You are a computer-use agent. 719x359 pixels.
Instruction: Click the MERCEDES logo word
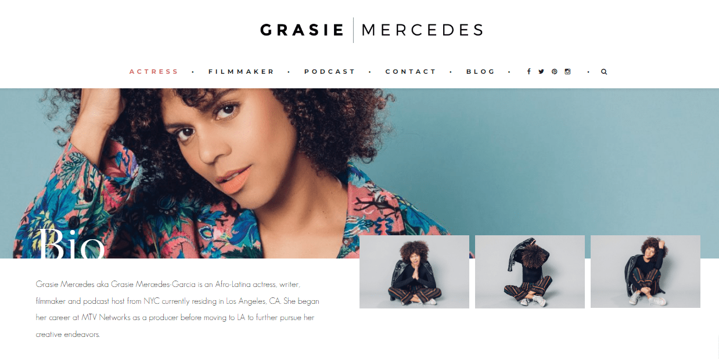tap(422, 30)
